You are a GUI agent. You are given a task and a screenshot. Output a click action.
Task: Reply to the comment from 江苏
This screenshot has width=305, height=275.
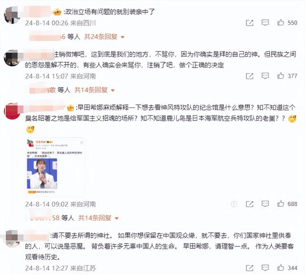pyautogui.click(x=265, y=268)
